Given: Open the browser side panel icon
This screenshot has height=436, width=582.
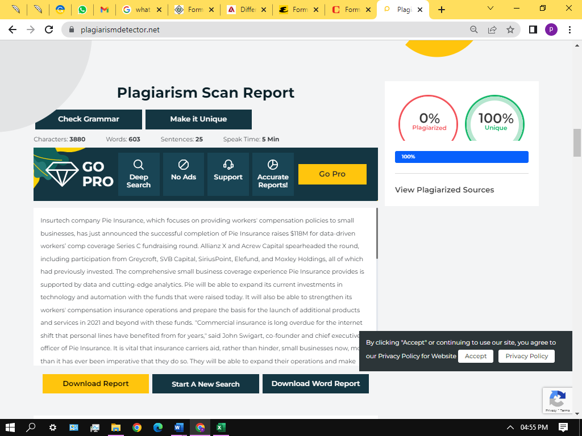Looking at the screenshot, I should 533,30.
